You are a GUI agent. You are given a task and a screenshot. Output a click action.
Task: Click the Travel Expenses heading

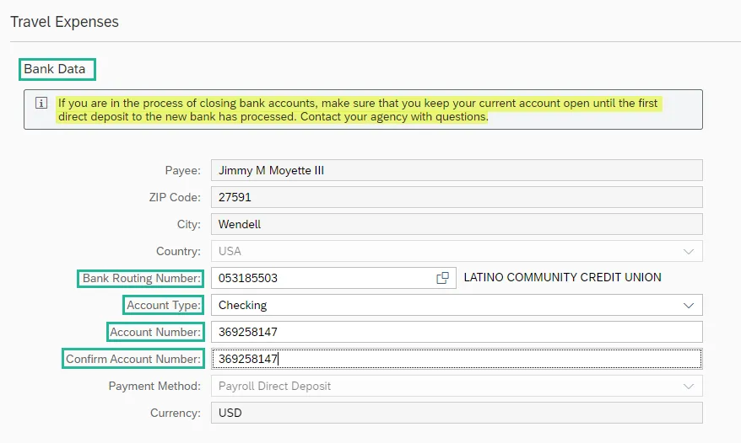(64, 22)
